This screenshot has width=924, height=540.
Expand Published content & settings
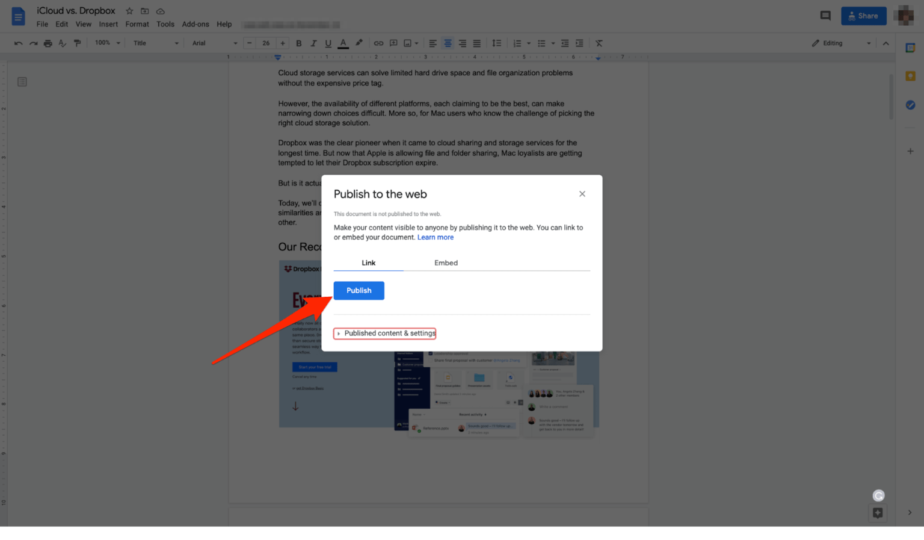point(384,333)
